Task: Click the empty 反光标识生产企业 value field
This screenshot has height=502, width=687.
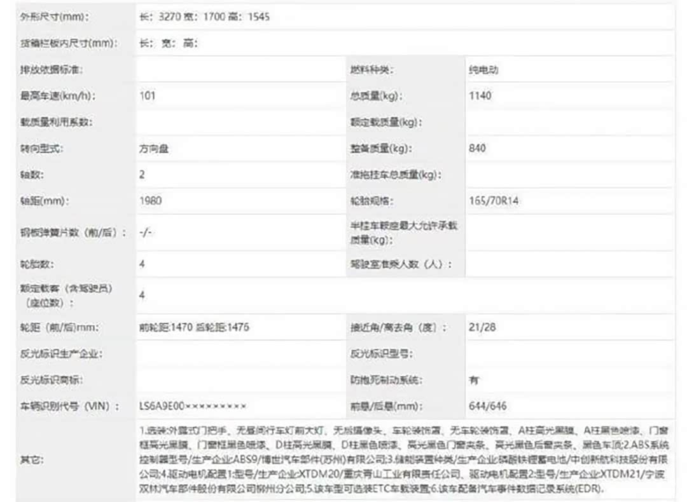Action: [239, 353]
